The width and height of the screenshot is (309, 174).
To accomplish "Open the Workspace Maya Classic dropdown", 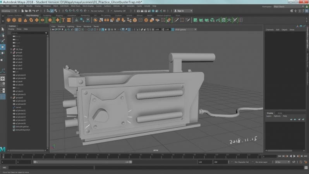I will pyautogui.click(x=289, y=7).
